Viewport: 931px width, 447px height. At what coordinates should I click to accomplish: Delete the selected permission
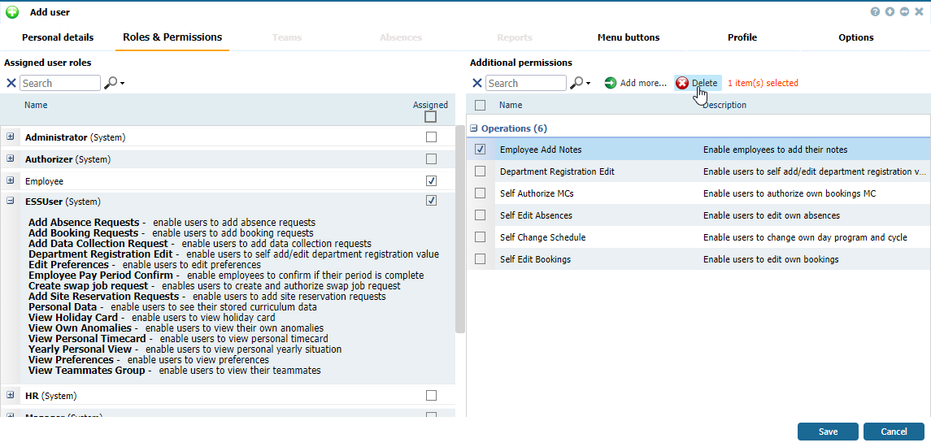697,83
